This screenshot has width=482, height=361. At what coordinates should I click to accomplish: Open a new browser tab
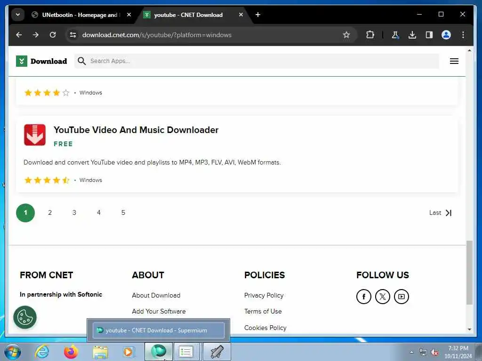point(258,15)
